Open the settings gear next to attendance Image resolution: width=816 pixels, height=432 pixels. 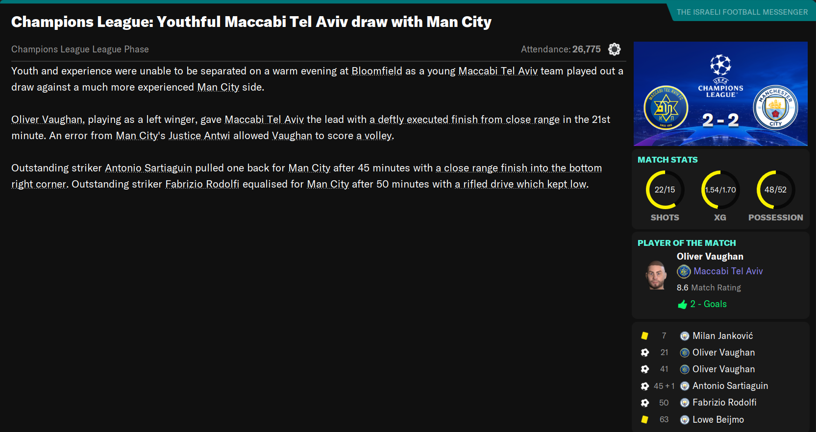[x=614, y=49]
